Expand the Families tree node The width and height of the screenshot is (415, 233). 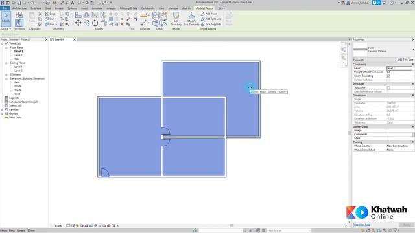point(3,109)
